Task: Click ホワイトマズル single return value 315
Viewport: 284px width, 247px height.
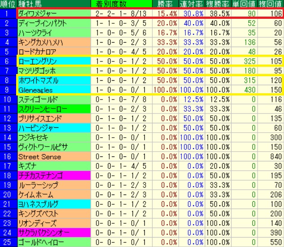Action: pos(250,80)
